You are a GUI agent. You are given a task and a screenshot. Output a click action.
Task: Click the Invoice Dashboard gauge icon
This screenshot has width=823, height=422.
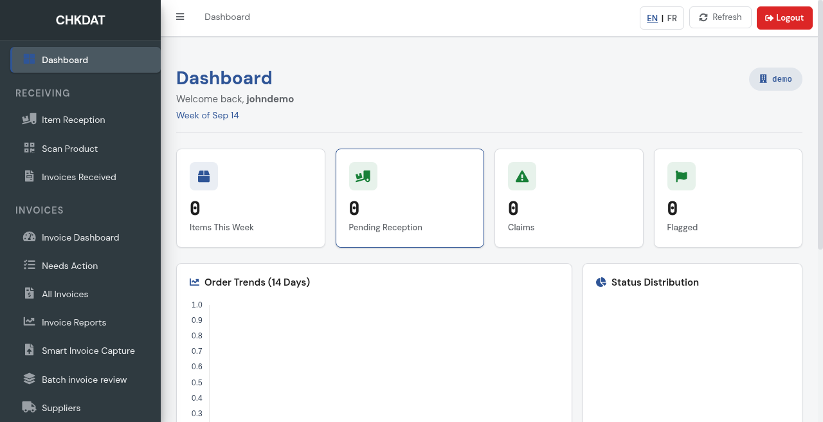click(29, 237)
